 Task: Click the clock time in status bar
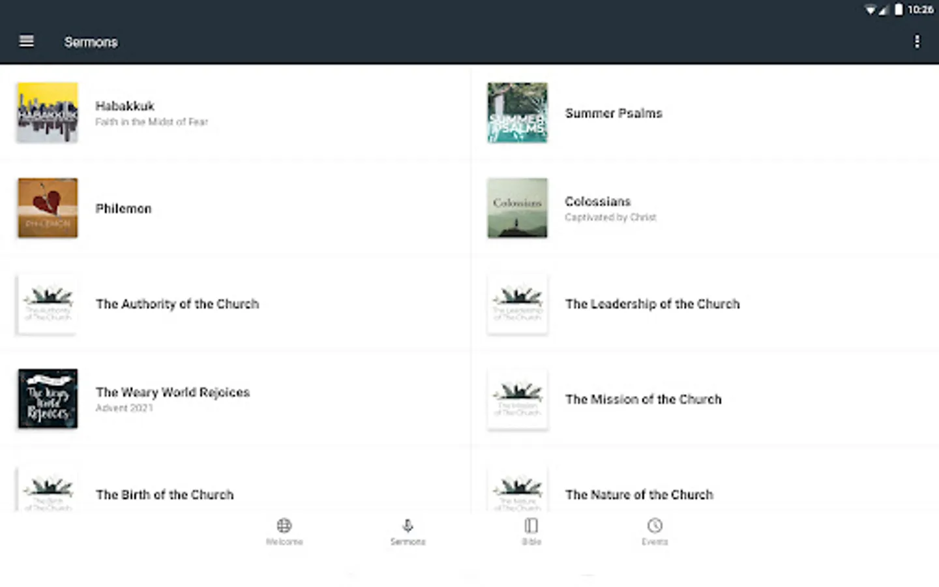pos(920,10)
